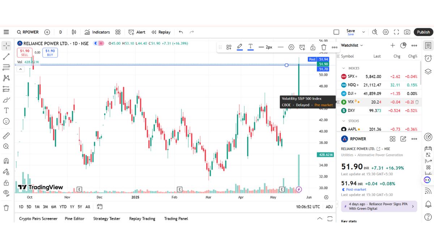Expand the Save layout dropdown arrow
The height and width of the screenshot is (244, 434).
(x=363, y=32)
